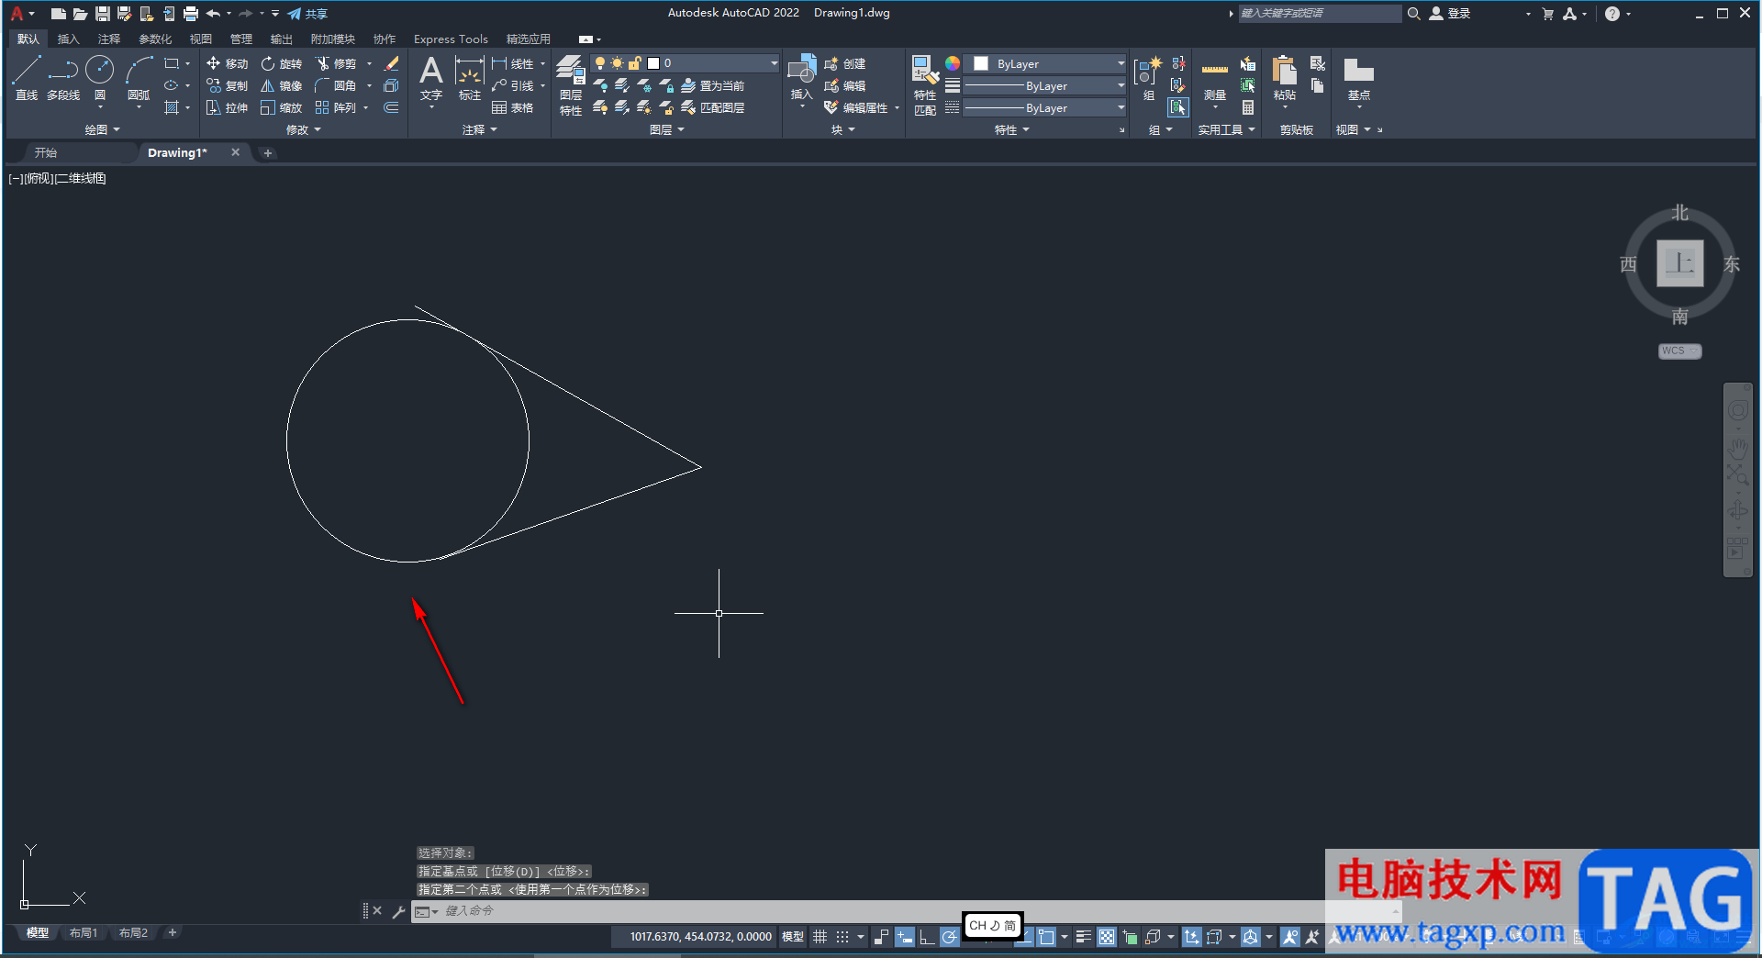Open the 默认 ribbon tab

pyautogui.click(x=28, y=39)
